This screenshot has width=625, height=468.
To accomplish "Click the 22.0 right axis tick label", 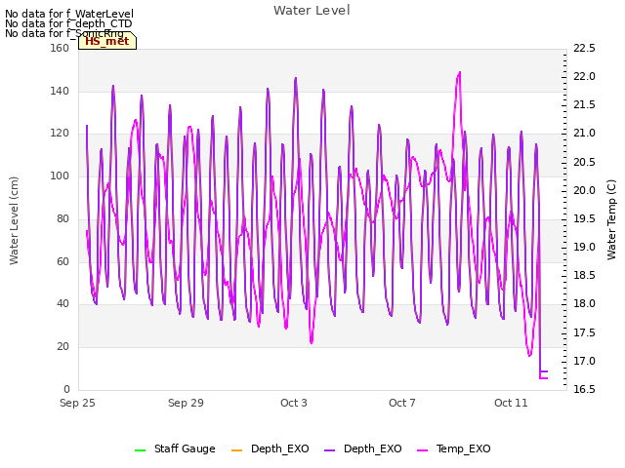I will (584, 76).
